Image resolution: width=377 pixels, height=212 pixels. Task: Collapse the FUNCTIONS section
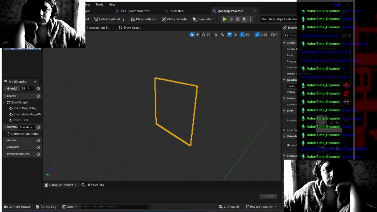(5, 127)
